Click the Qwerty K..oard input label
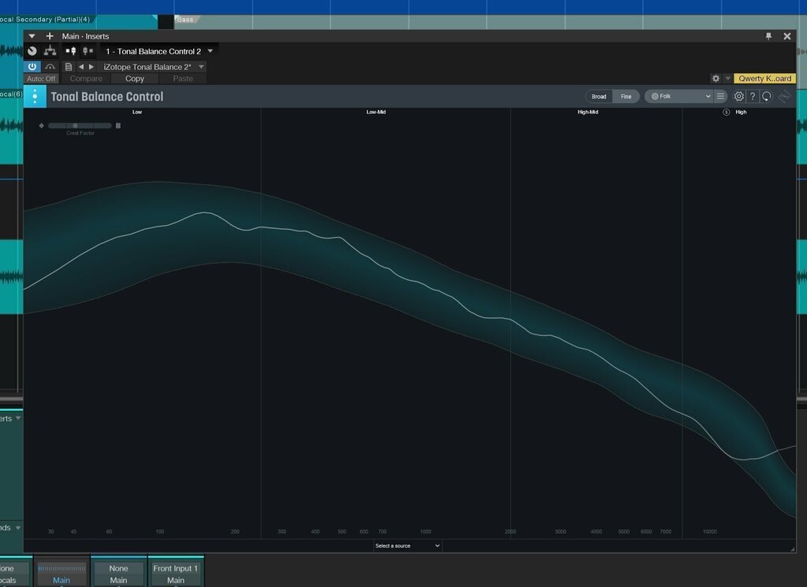 [764, 79]
